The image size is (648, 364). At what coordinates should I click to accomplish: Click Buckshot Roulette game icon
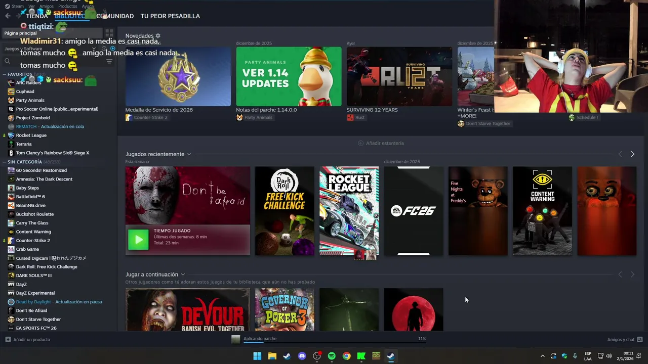coord(11,214)
